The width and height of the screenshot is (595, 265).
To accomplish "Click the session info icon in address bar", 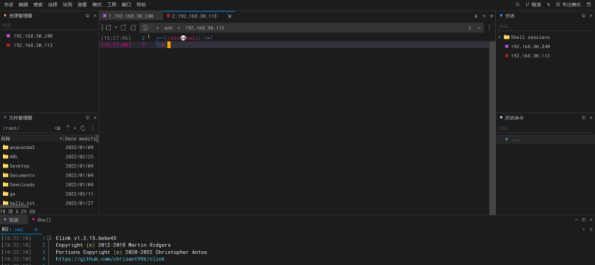I will [145, 28].
